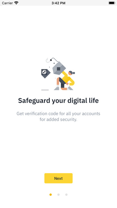Viewport: 117px width, 208px height.
Task: Click the 'Get verification code' description text
Action: click(x=59, y=117)
